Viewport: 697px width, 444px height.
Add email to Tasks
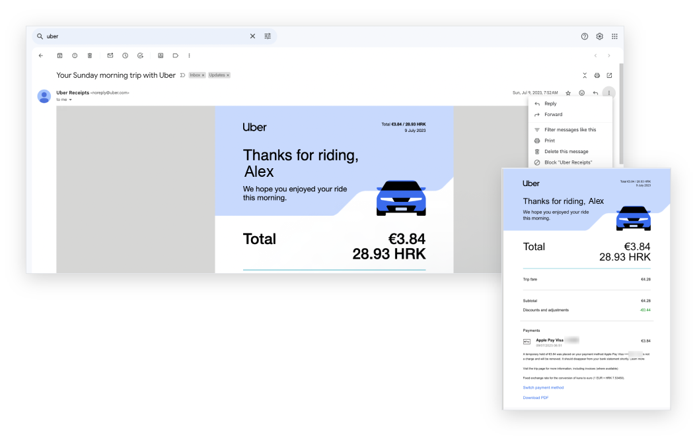click(x=141, y=55)
